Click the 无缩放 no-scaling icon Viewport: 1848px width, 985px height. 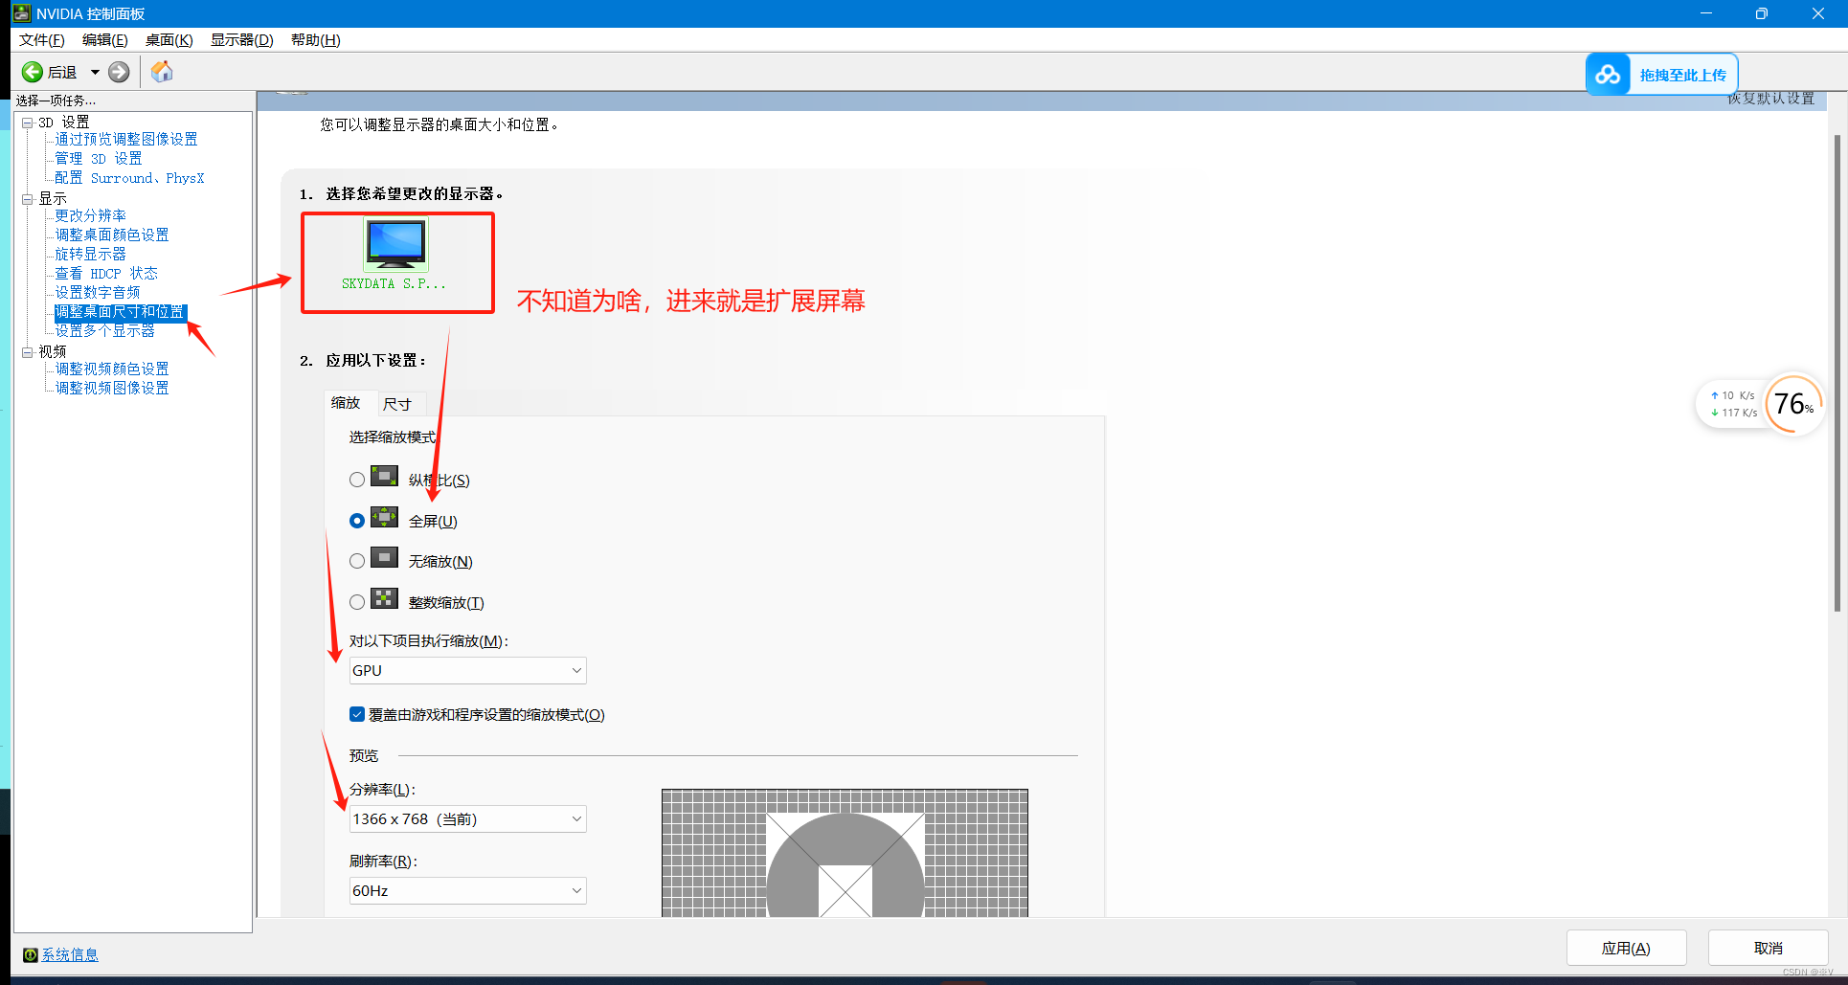pyautogui.click(x=384, y=558)
